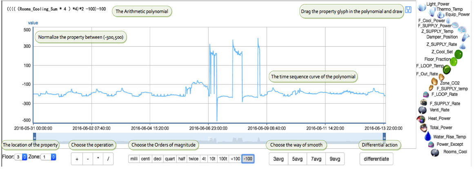The image size is (474, 169).
Task: Choose the plus operation button
Action: tap(77, 159)
